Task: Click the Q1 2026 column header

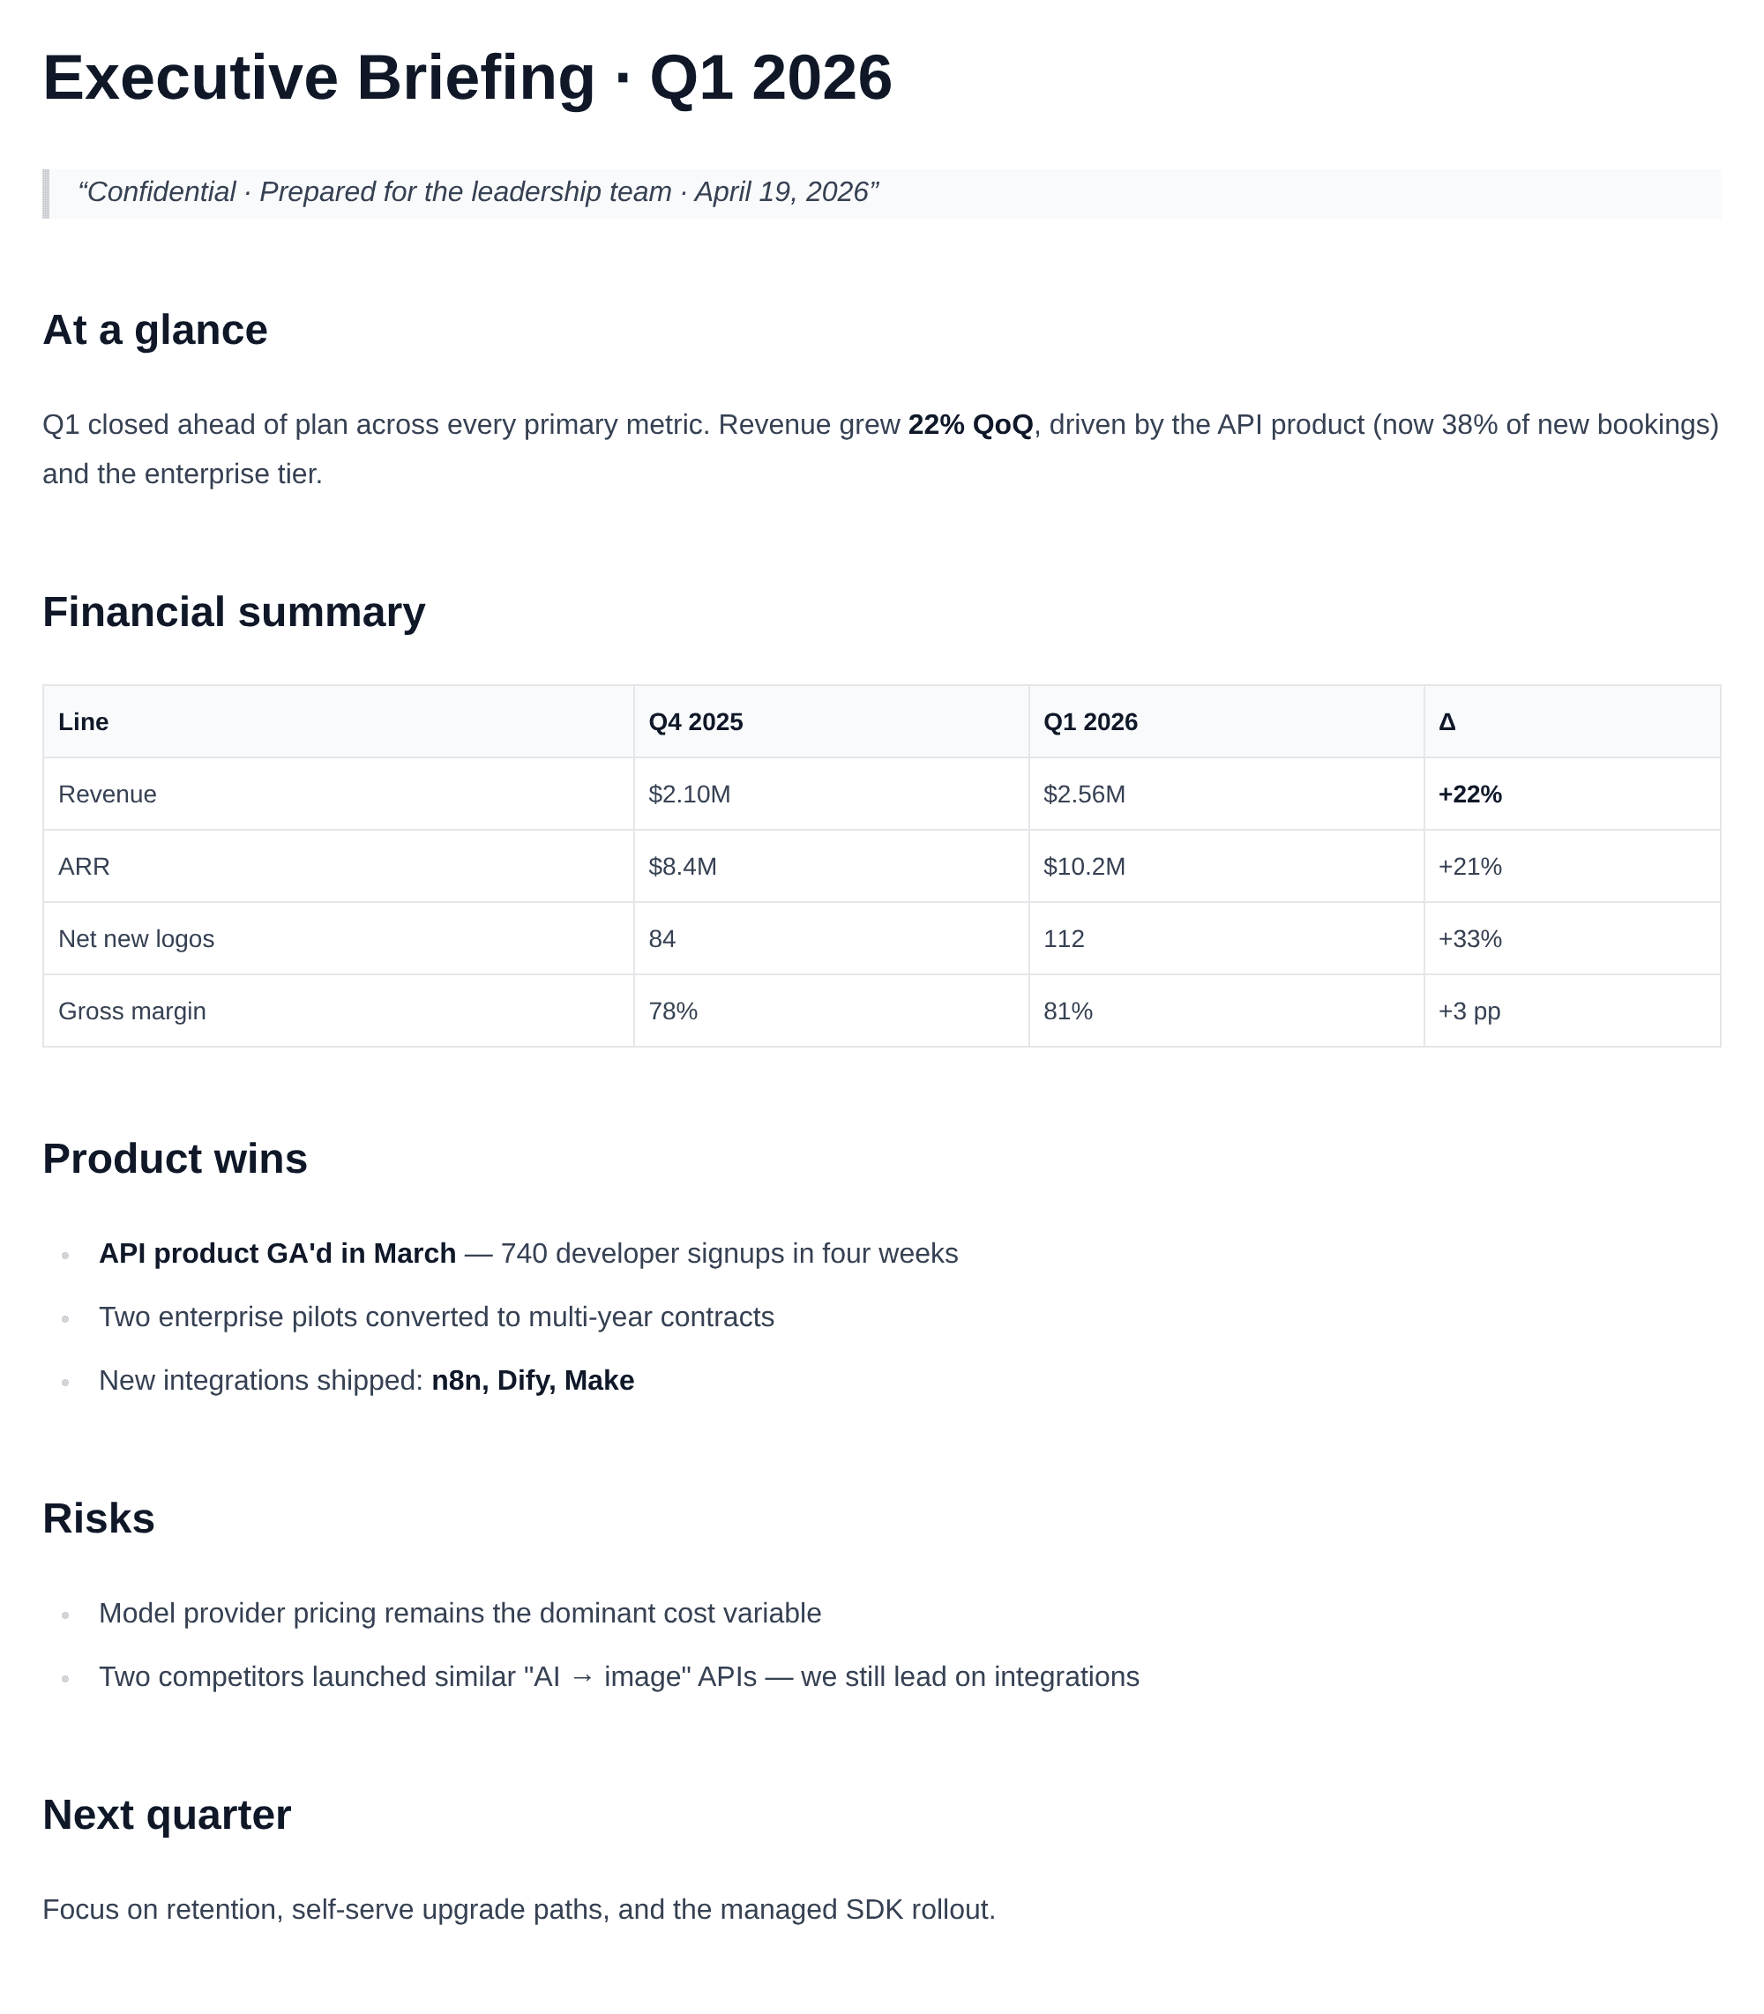Action: pyautogui.click(x=1089, y=722)
